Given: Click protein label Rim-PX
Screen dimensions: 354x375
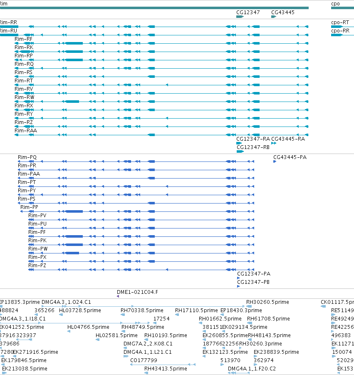Looking at the screenshot, I should point(37,257).
